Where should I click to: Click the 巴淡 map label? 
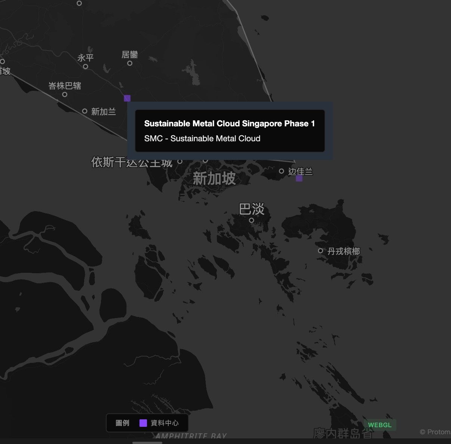[252, 209]
